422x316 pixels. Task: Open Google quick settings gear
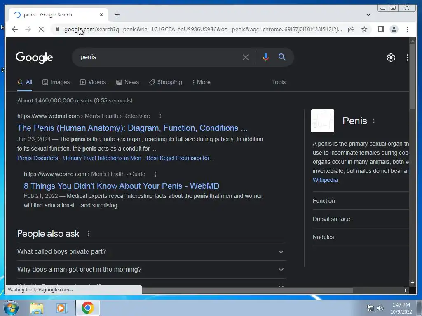391,58
